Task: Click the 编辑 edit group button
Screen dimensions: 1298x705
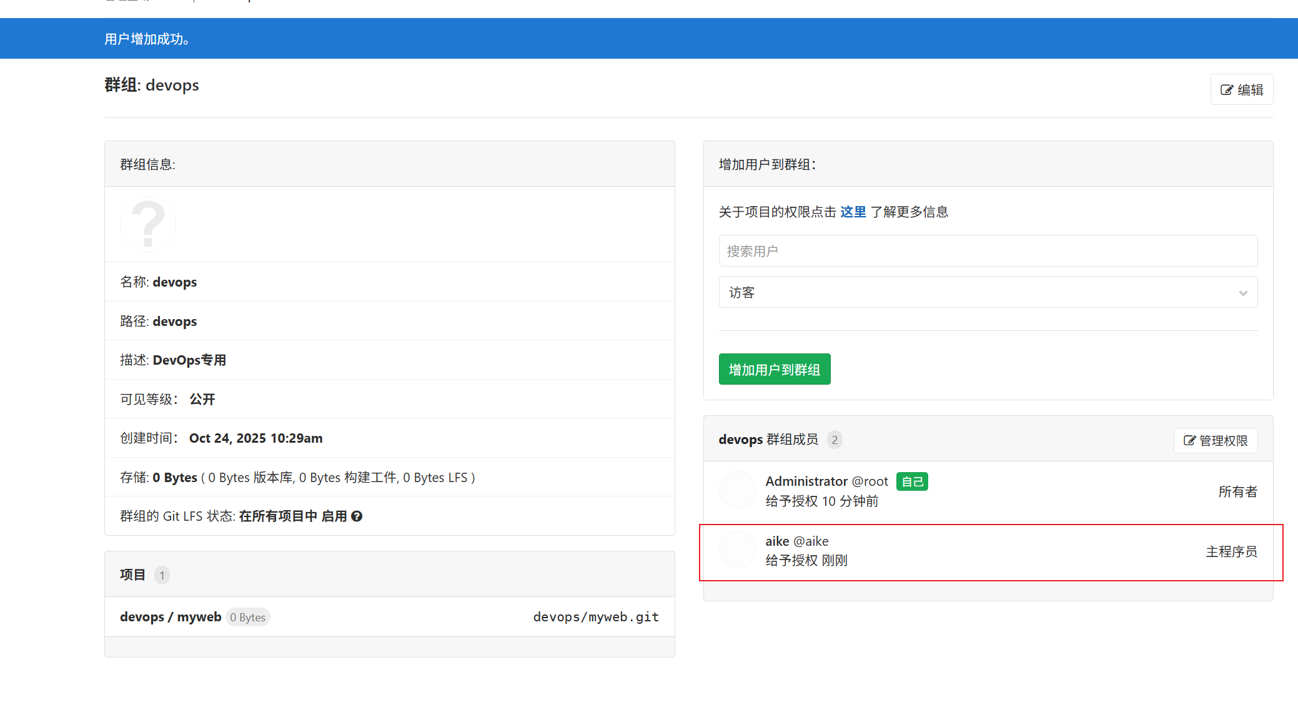Action: tap(1241, 90)
